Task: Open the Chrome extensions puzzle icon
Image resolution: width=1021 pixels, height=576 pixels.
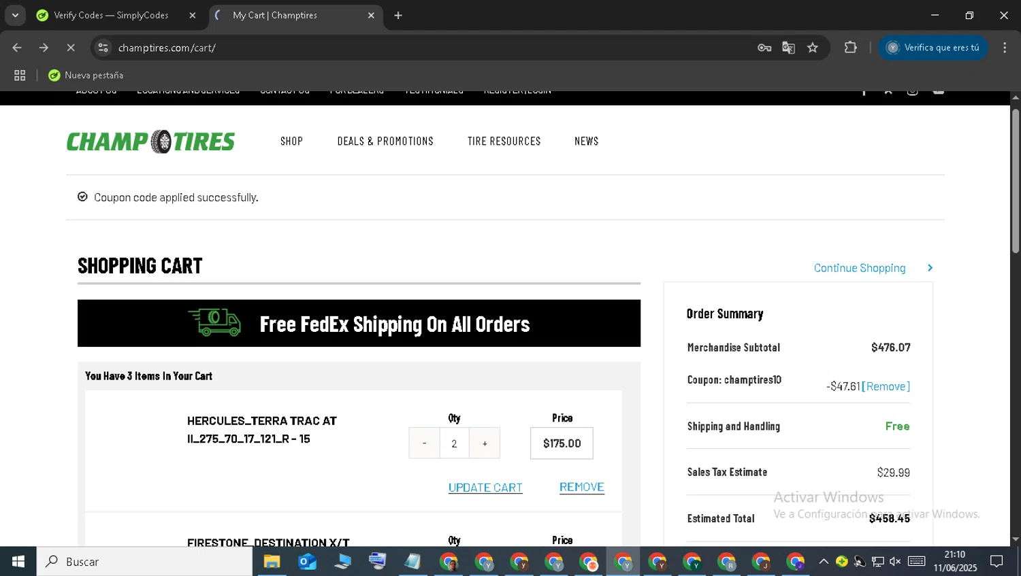Action: (x=850, y=48)
